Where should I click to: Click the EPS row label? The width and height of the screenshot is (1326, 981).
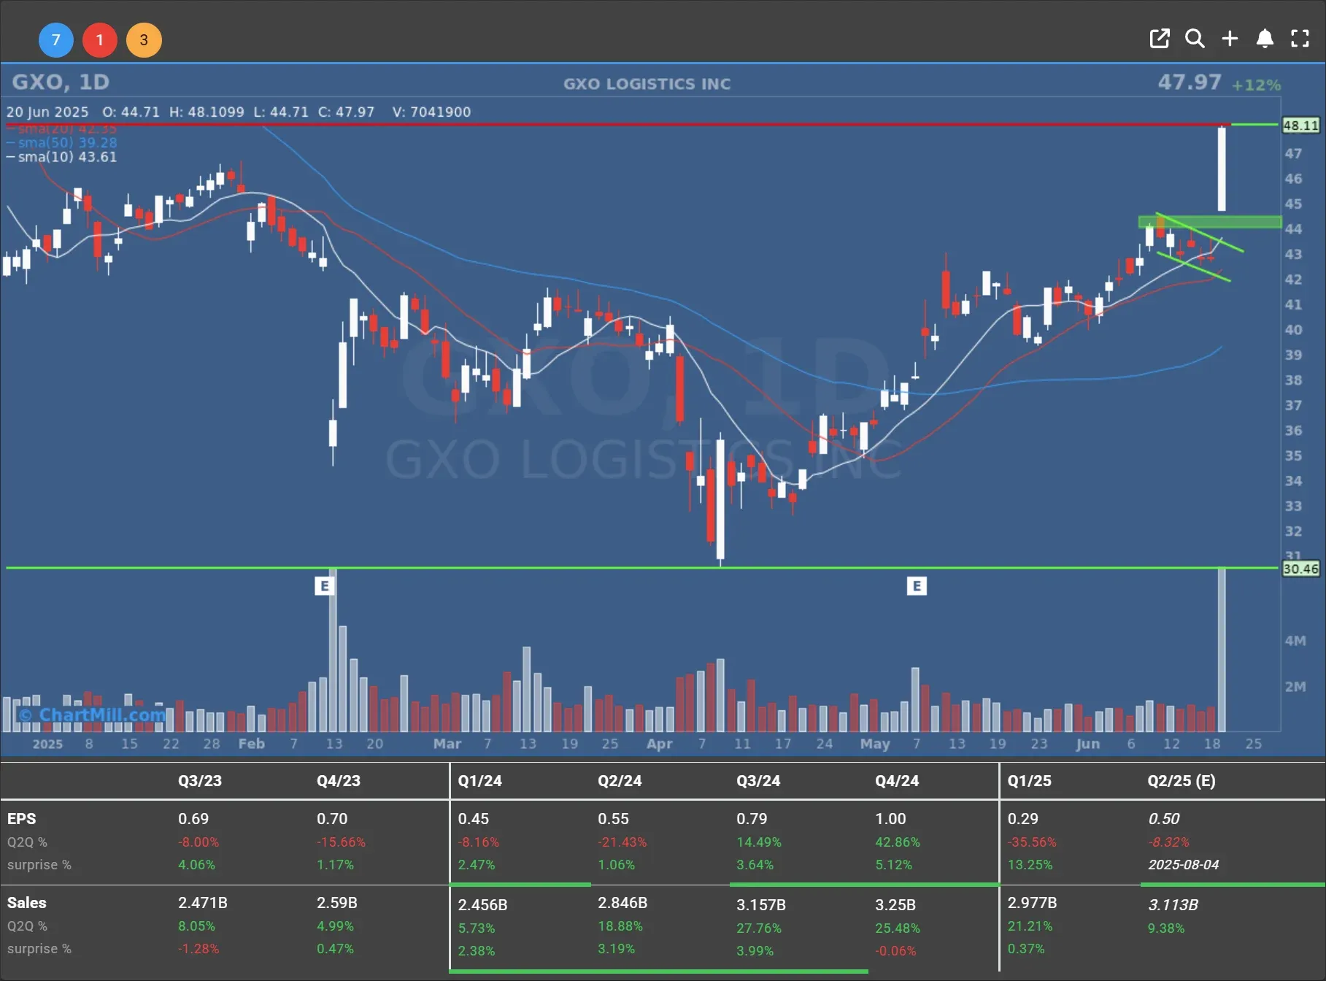point(21,819)
